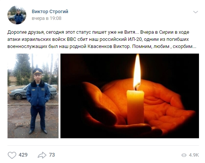Click the officer's cap in left photo
205x163 pixels.
(x=38, y=71)
